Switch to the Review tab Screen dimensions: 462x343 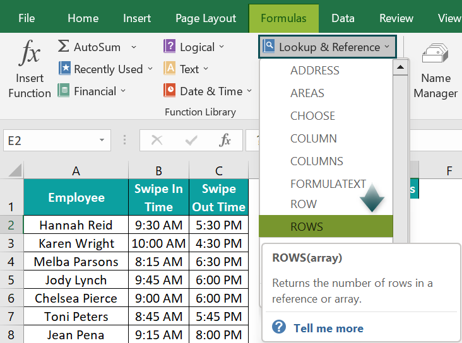click(396, 18)
